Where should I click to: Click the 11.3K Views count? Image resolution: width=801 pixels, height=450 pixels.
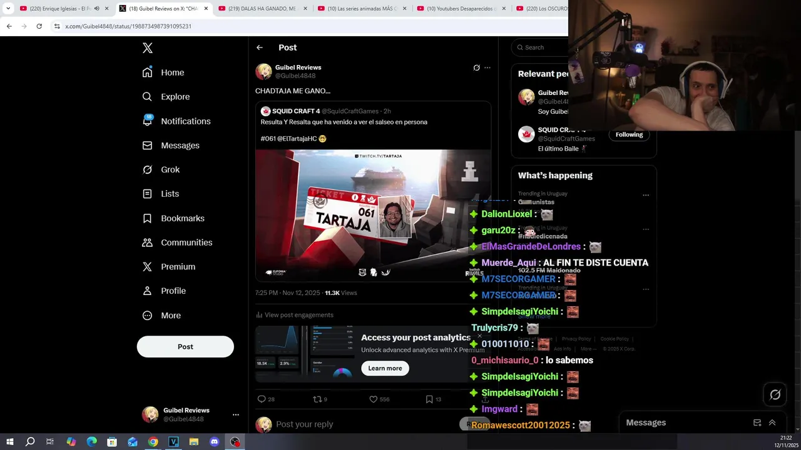[x=340, y=292]
